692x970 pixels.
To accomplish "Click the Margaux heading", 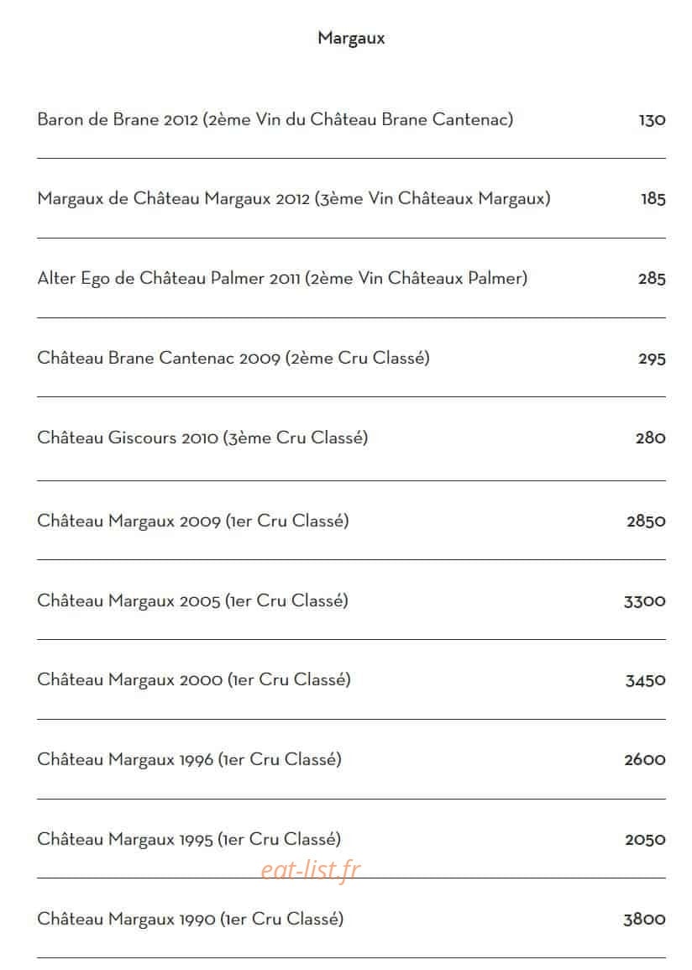I will click(351, 39).
